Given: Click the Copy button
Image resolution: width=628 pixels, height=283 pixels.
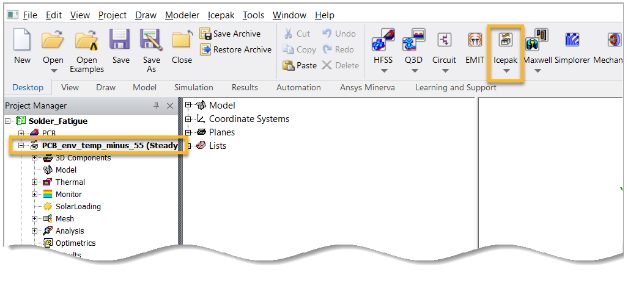Looking at the screenshot, I should [299, 49].
